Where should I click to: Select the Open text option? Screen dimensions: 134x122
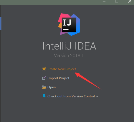click(x=51, y=87)
